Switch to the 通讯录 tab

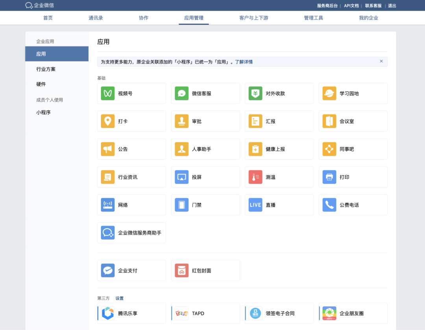pyautogui.click(x=96, y=18)
